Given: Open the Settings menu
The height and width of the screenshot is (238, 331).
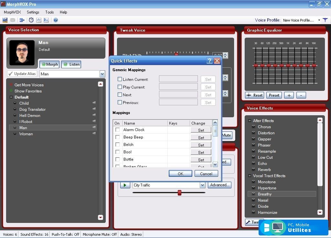Looking at the screenshot, I should (33, 12).
